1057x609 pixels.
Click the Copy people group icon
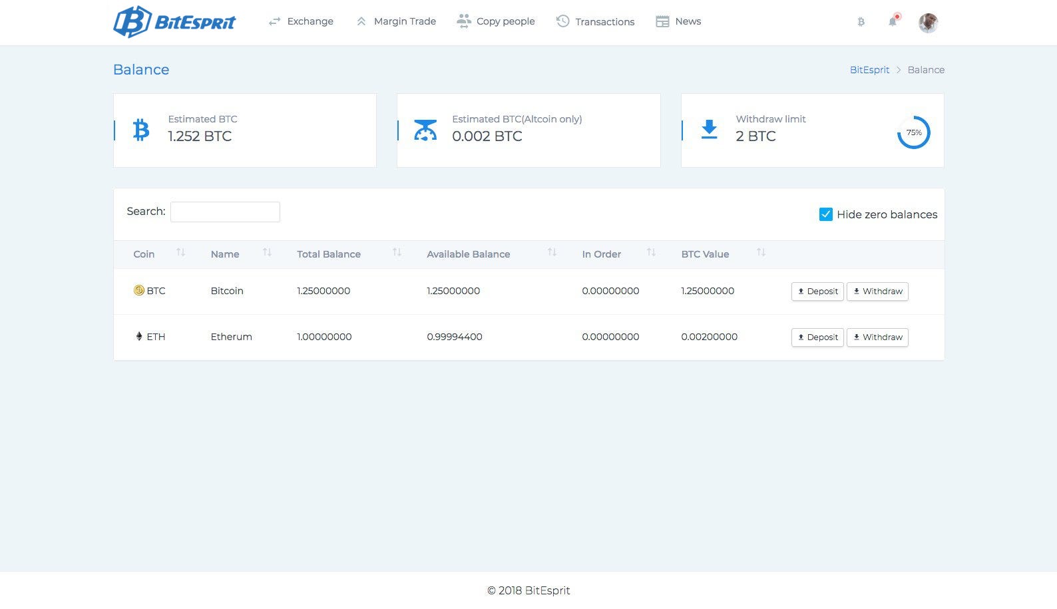464,21
